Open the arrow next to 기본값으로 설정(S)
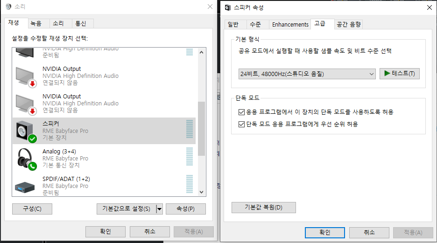The image size is (437, 243). click(159, 209)
